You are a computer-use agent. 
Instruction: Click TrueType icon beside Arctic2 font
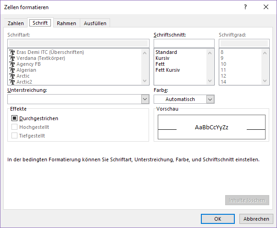click(12, 82)
